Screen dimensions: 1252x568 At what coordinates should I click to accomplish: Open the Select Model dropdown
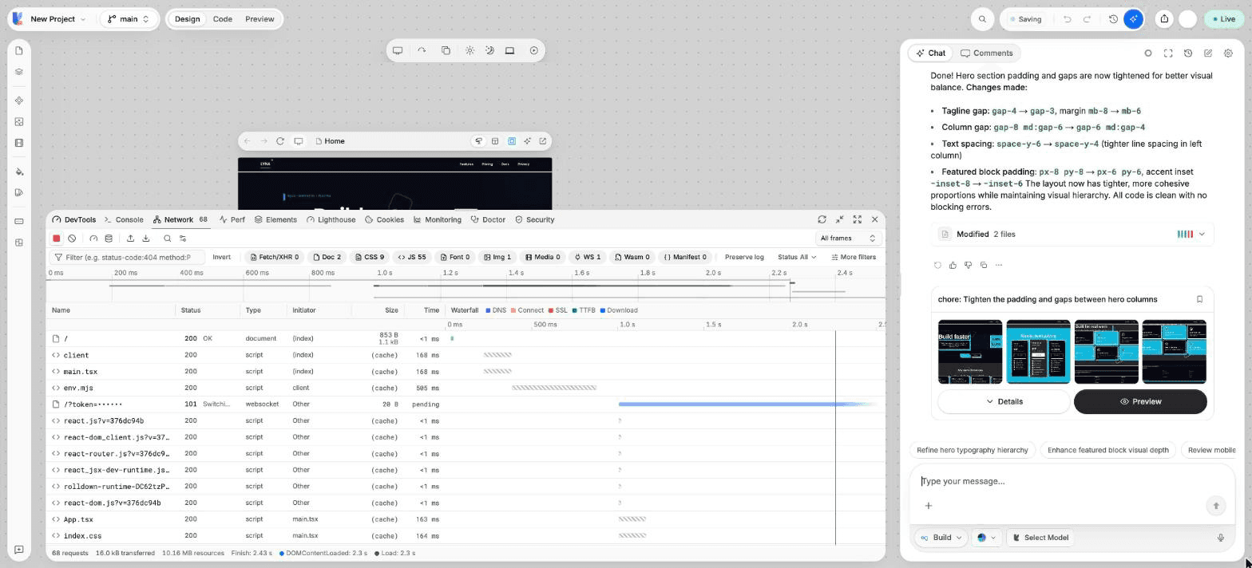1040,538
